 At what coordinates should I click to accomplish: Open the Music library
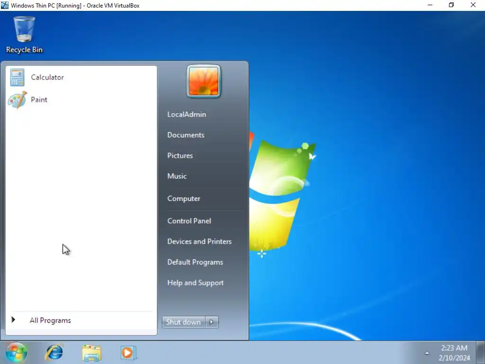pos(177,176)
